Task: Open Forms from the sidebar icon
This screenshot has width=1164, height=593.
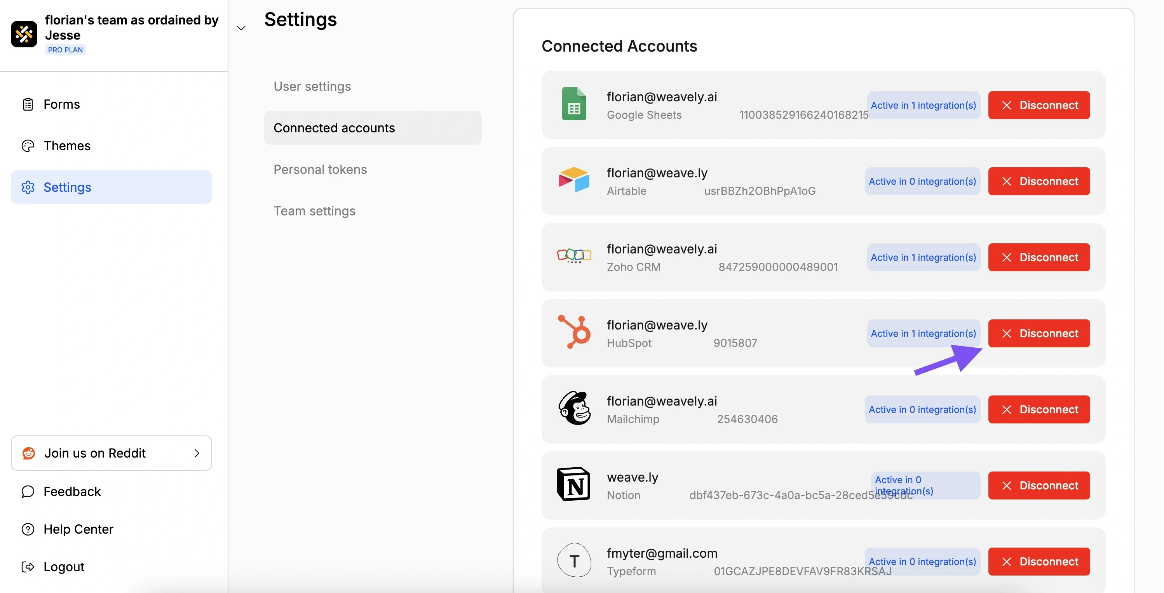Action: 28,104
